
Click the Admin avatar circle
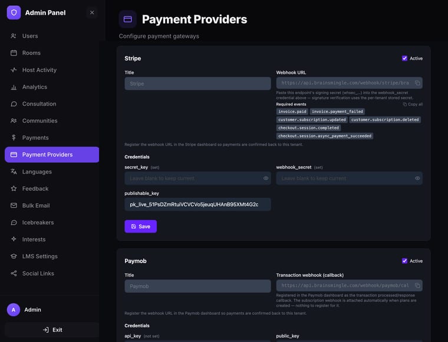coord(14,310)
